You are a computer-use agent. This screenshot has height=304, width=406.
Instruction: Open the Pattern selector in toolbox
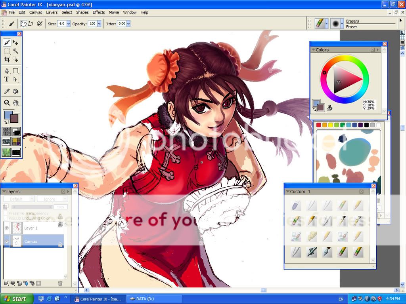[x=6, y=141]
